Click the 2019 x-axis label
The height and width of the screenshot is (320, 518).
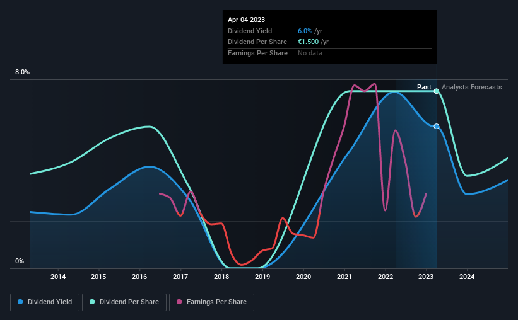tap(262, 277)
